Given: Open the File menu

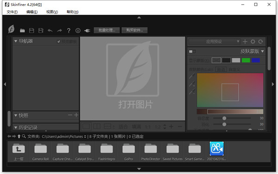Looking at the screenshot, I should (x=12, y=12).
